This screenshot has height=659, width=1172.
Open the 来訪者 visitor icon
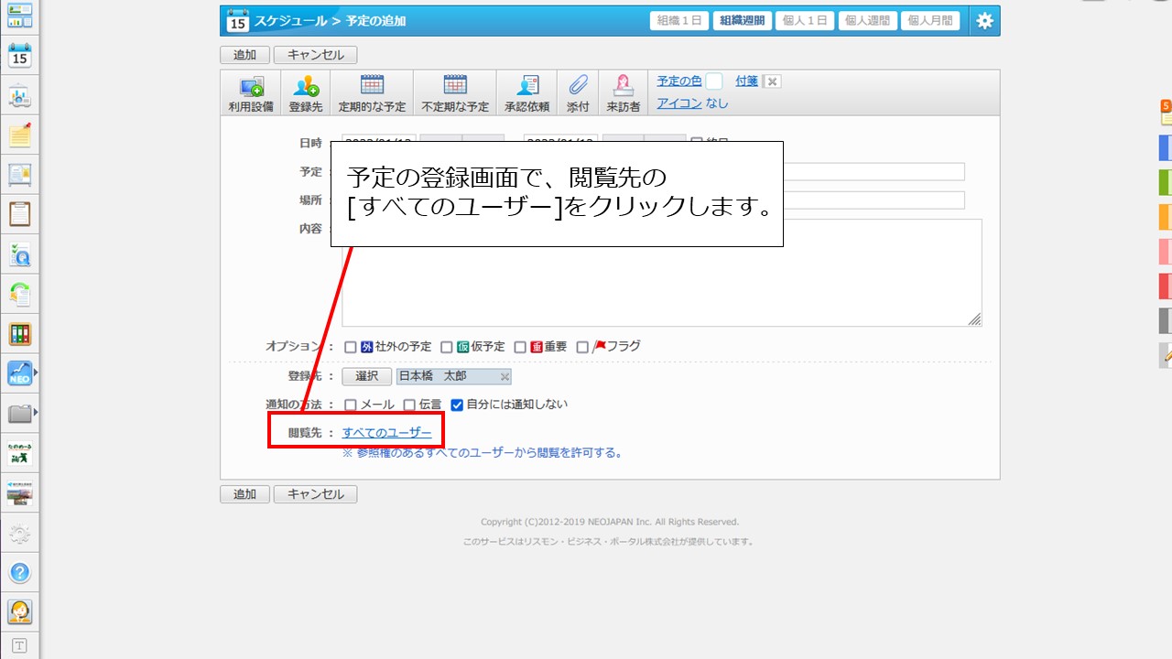click(624, 86)
